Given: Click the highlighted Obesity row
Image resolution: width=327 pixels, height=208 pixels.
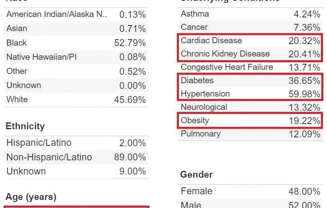Looking at the screenshot, I should pos(251,120).
